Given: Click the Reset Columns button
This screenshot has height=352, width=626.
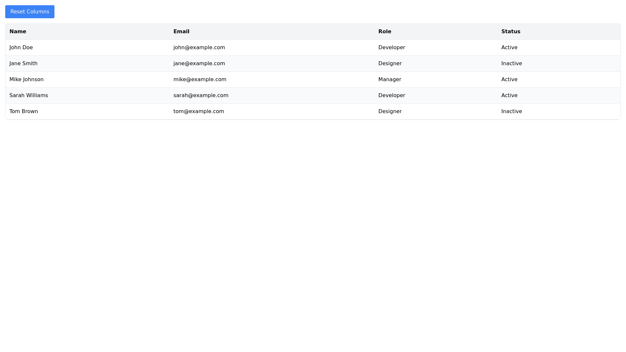Looking at the screenshot, I should click(30, 12).
